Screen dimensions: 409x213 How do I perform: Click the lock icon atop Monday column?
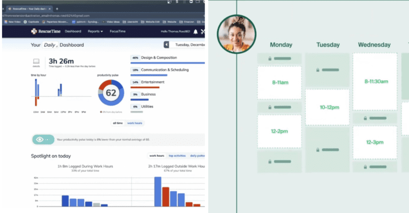(x=270, y=58)
